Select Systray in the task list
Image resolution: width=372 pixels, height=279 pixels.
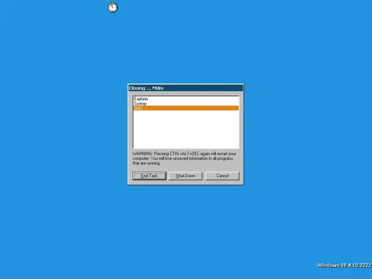tap(186, 104)
